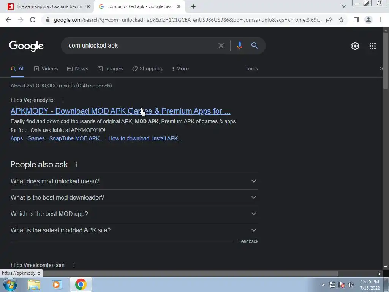This screenshot has height=292, width=389.
Task: Open Google settings gear
Action: coord(355,46)
